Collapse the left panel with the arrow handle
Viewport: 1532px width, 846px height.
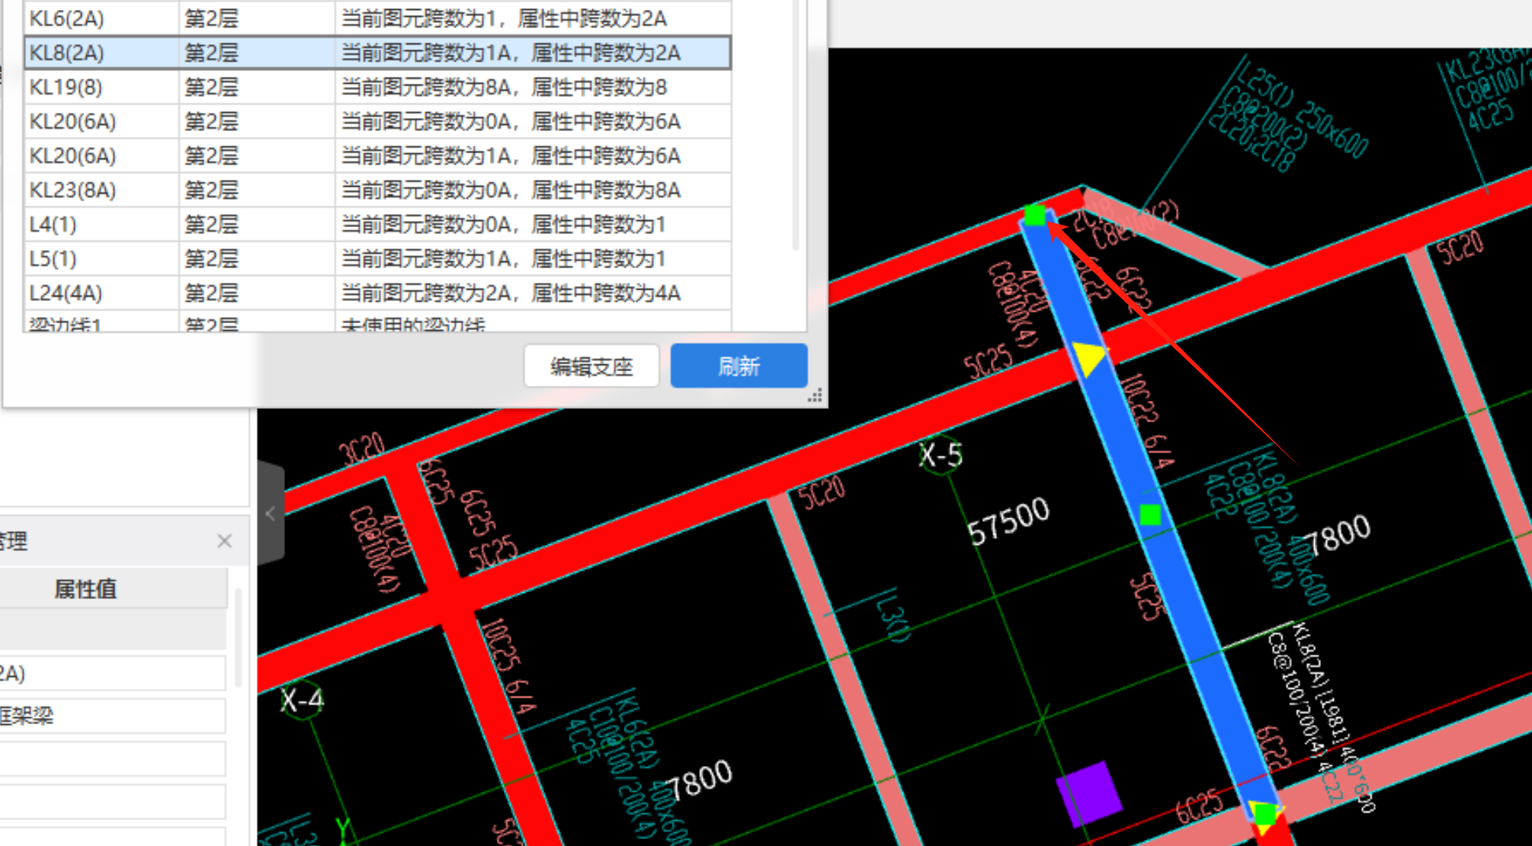tap(271, 514)
